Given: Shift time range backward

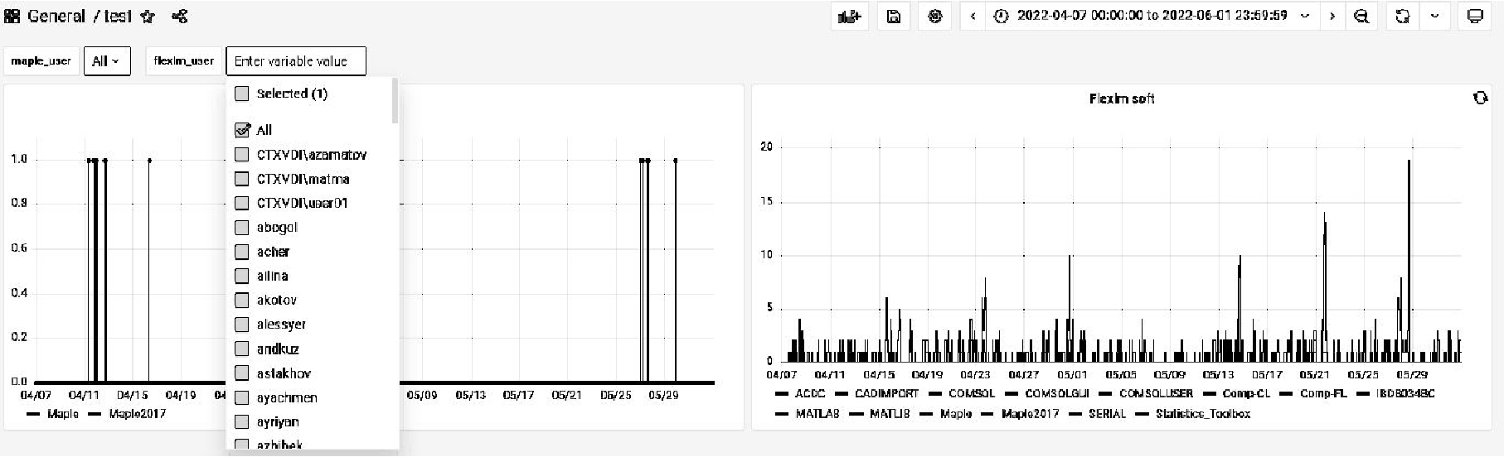Looking at the screenshot, I should click(x=973, y=17).
